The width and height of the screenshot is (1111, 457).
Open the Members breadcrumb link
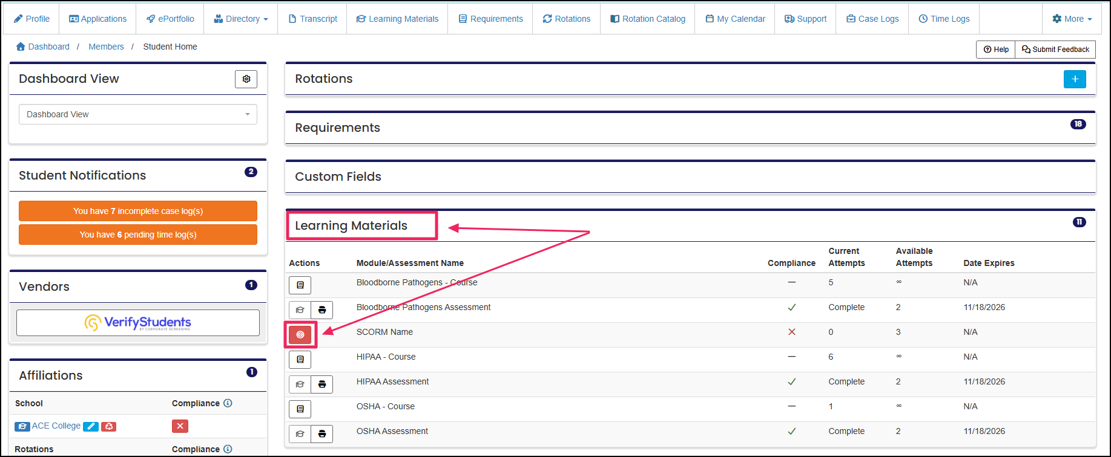click(106, 47)
